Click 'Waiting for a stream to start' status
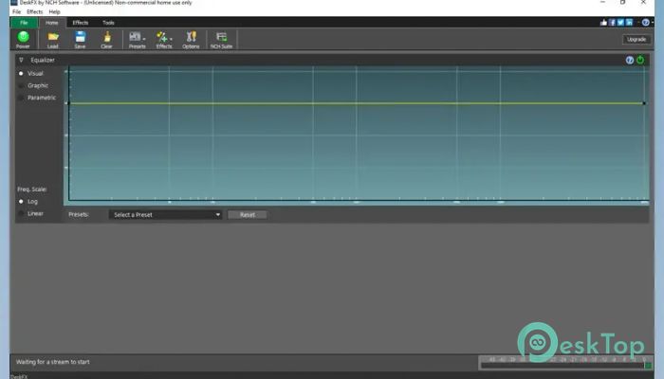Image resolution: width=664 pixels, height=379 pixels. [x=53, y=362]
